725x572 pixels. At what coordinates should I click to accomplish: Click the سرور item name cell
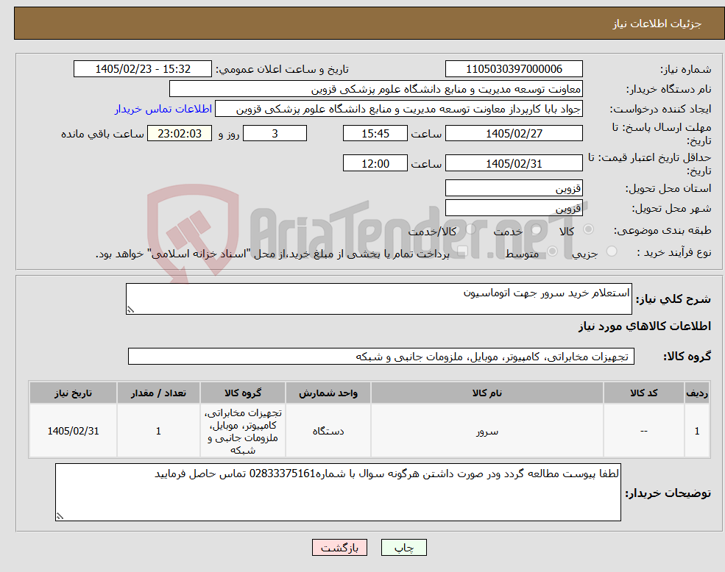487,431
